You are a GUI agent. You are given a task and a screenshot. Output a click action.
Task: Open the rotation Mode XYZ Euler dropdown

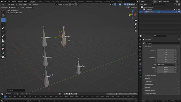(166, 65)
